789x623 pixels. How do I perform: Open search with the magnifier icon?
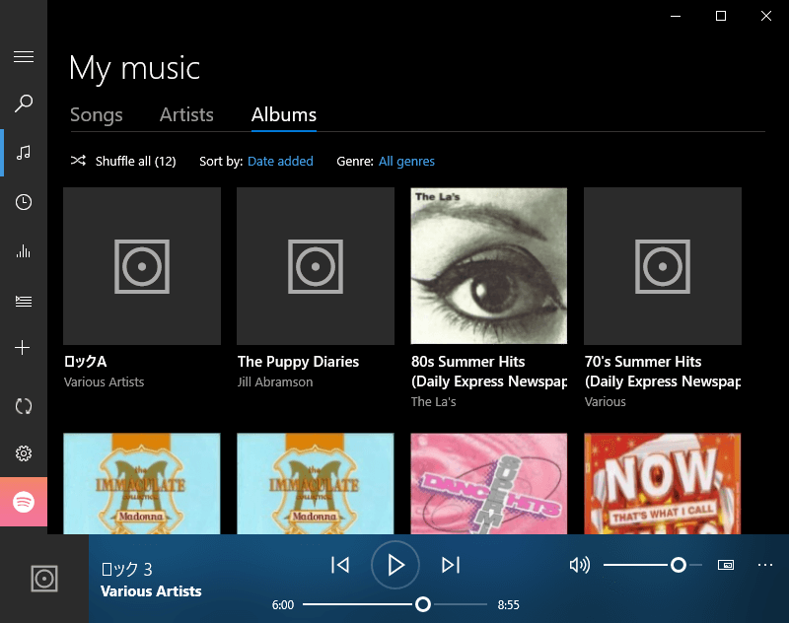tap(23, 104)
